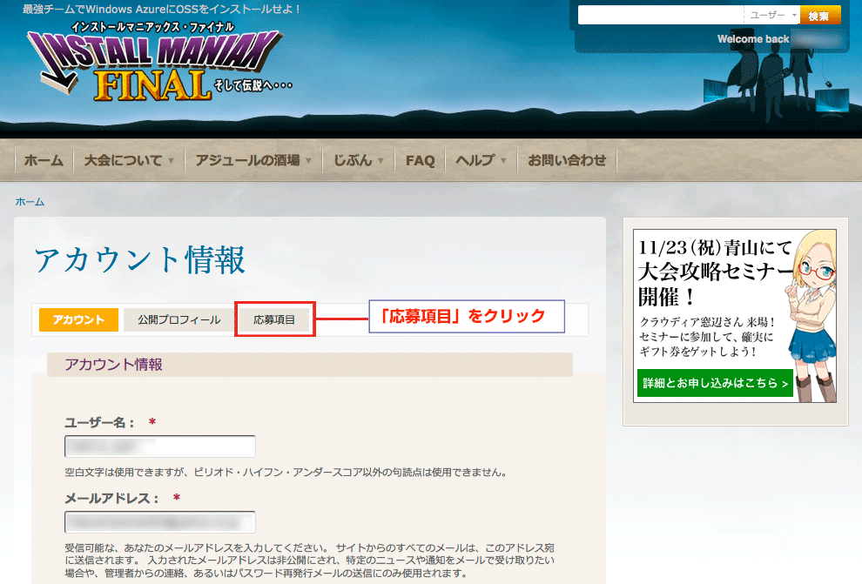Expand the 大会について menu
Viewport: 862px width, 584px height.
point(129,160)
